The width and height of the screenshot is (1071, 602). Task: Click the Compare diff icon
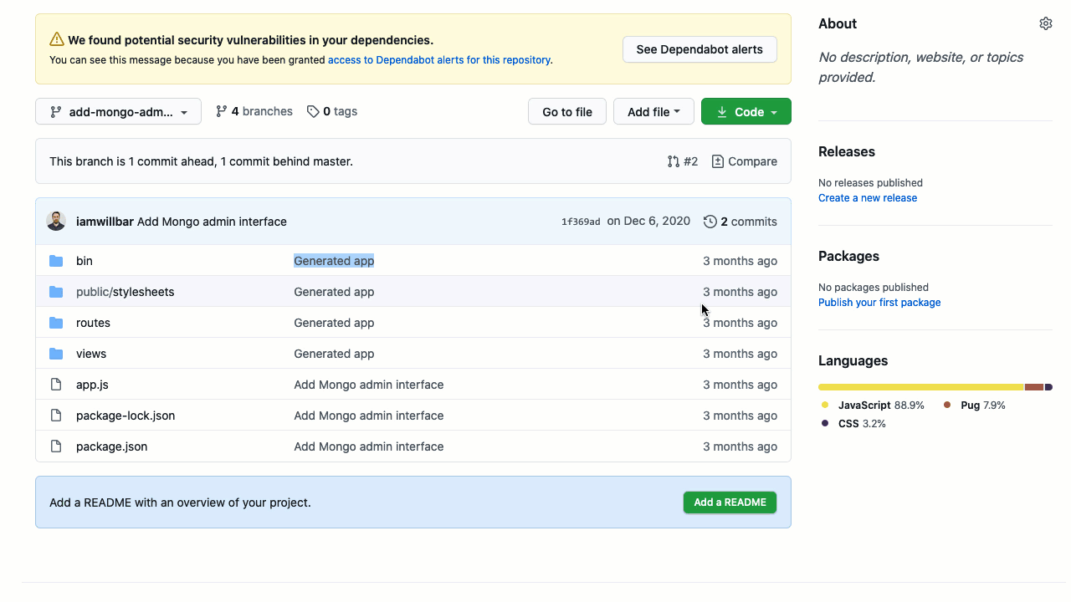click(x=718, y=161)
